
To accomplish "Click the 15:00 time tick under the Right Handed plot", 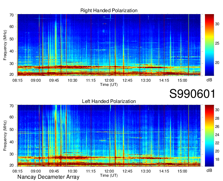I will tap(182, 80).
